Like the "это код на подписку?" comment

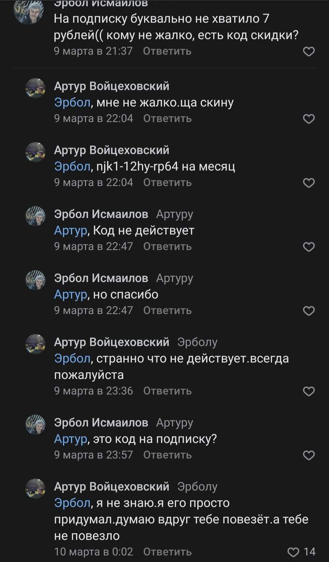pyautogui.click(x=308, y=455)
